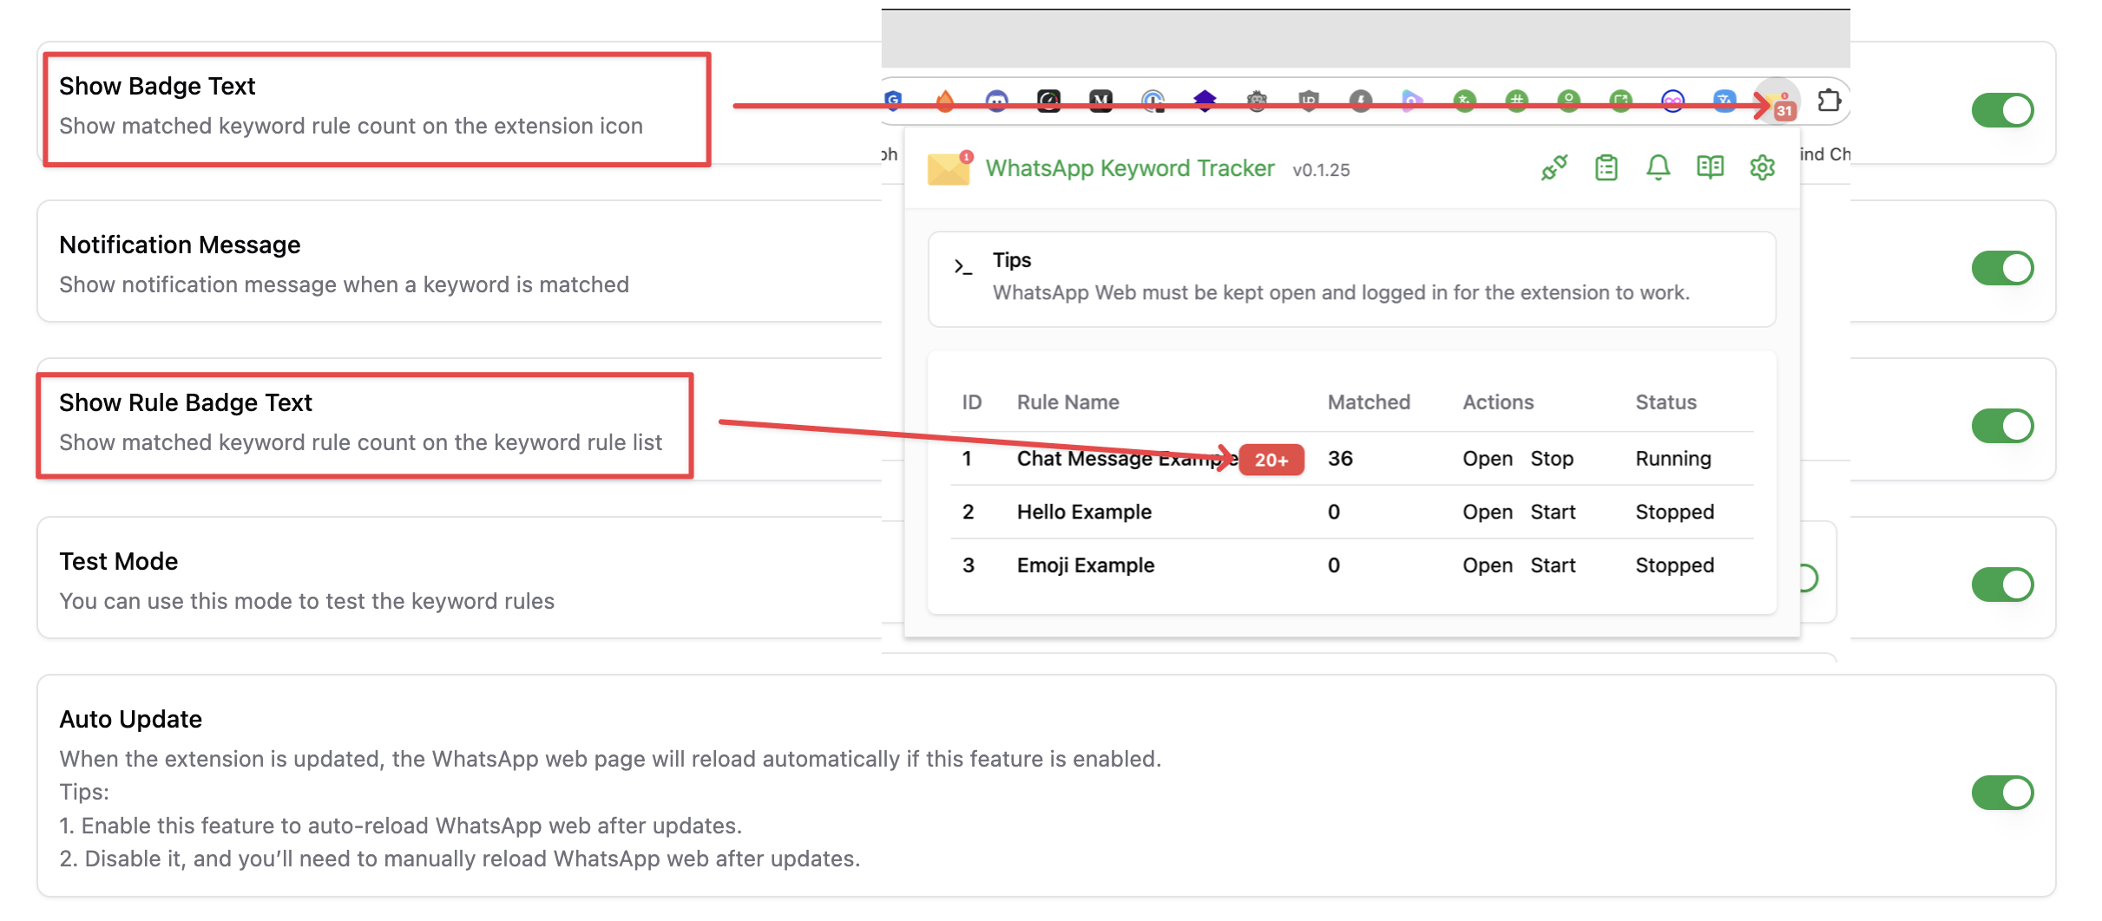Image resolution: width=2102 pixels, height=921 pixels.
Task: Click the Notification Message heading
Action: point(180,245)
